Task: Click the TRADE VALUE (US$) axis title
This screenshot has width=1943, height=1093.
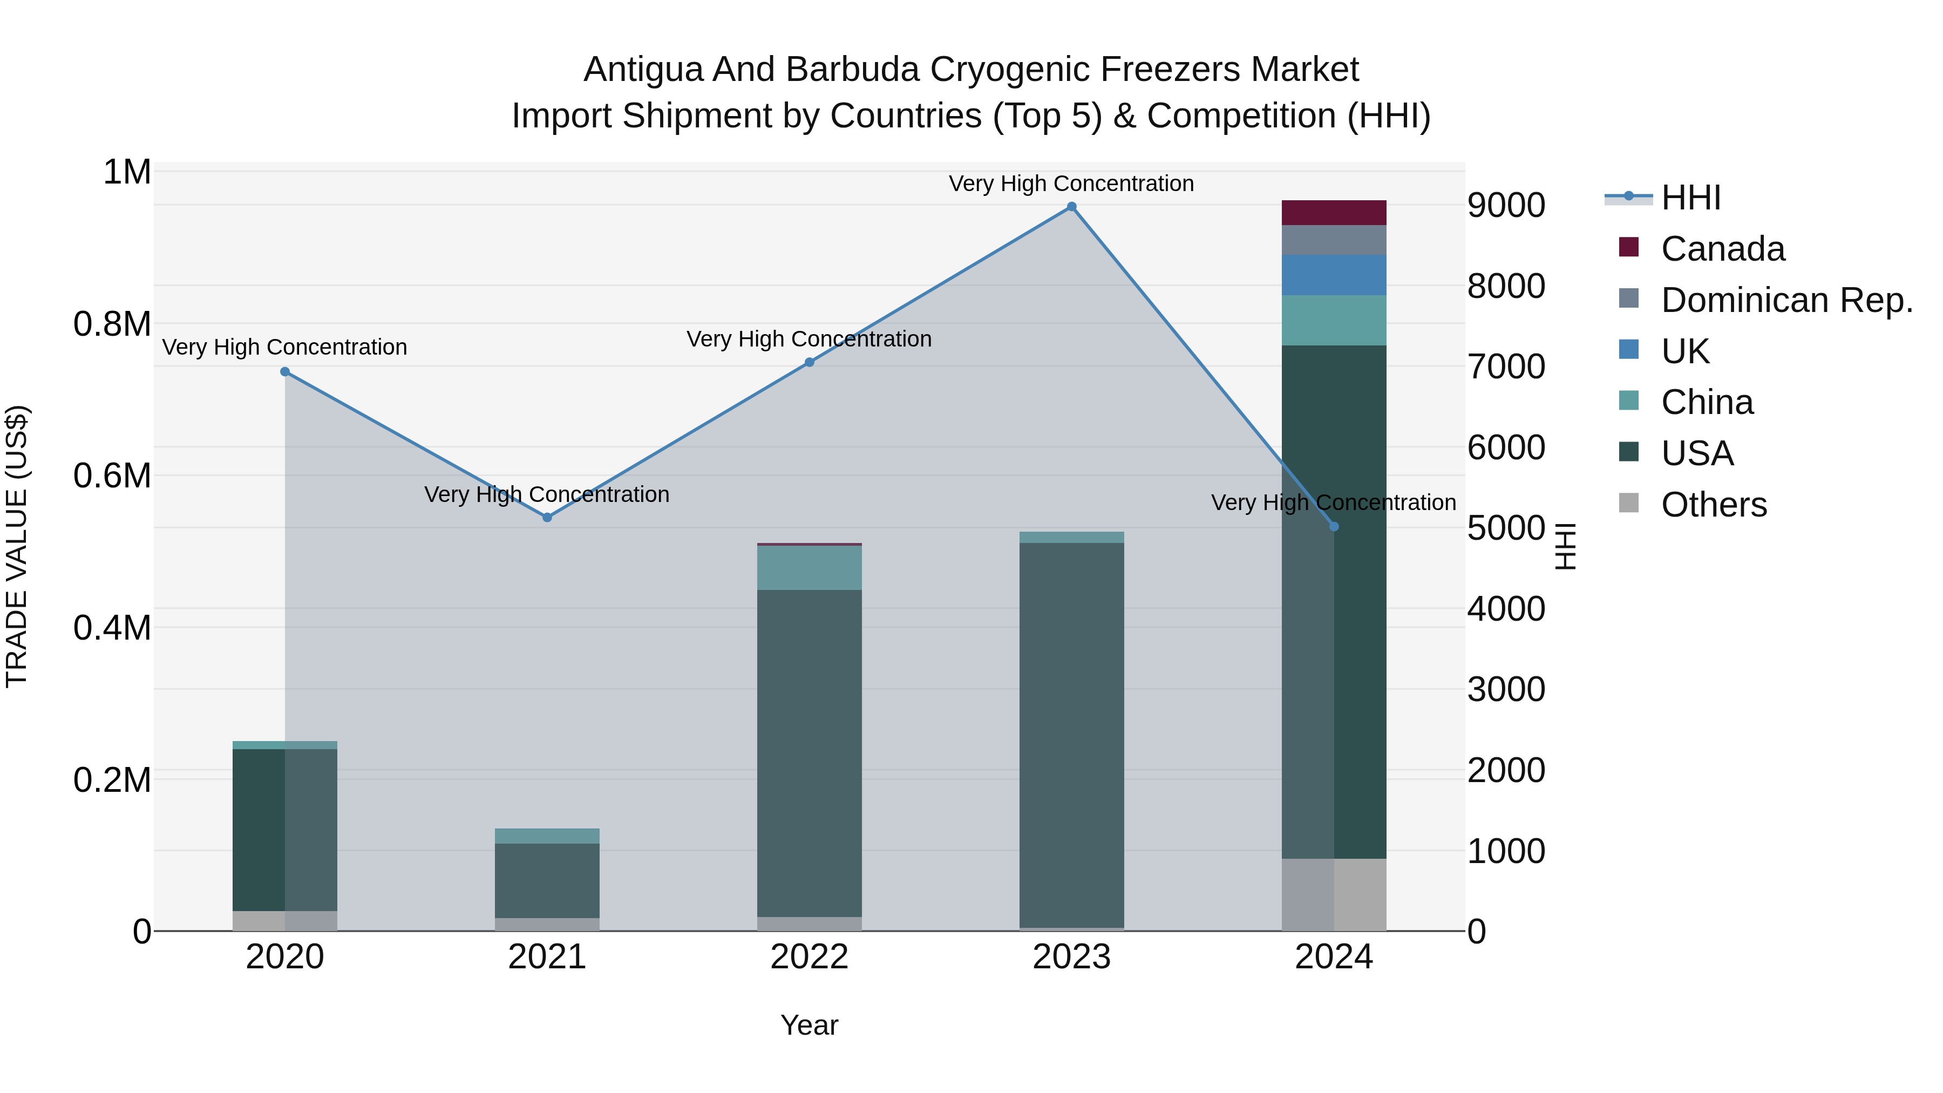Action: click(x=17, y=546)
